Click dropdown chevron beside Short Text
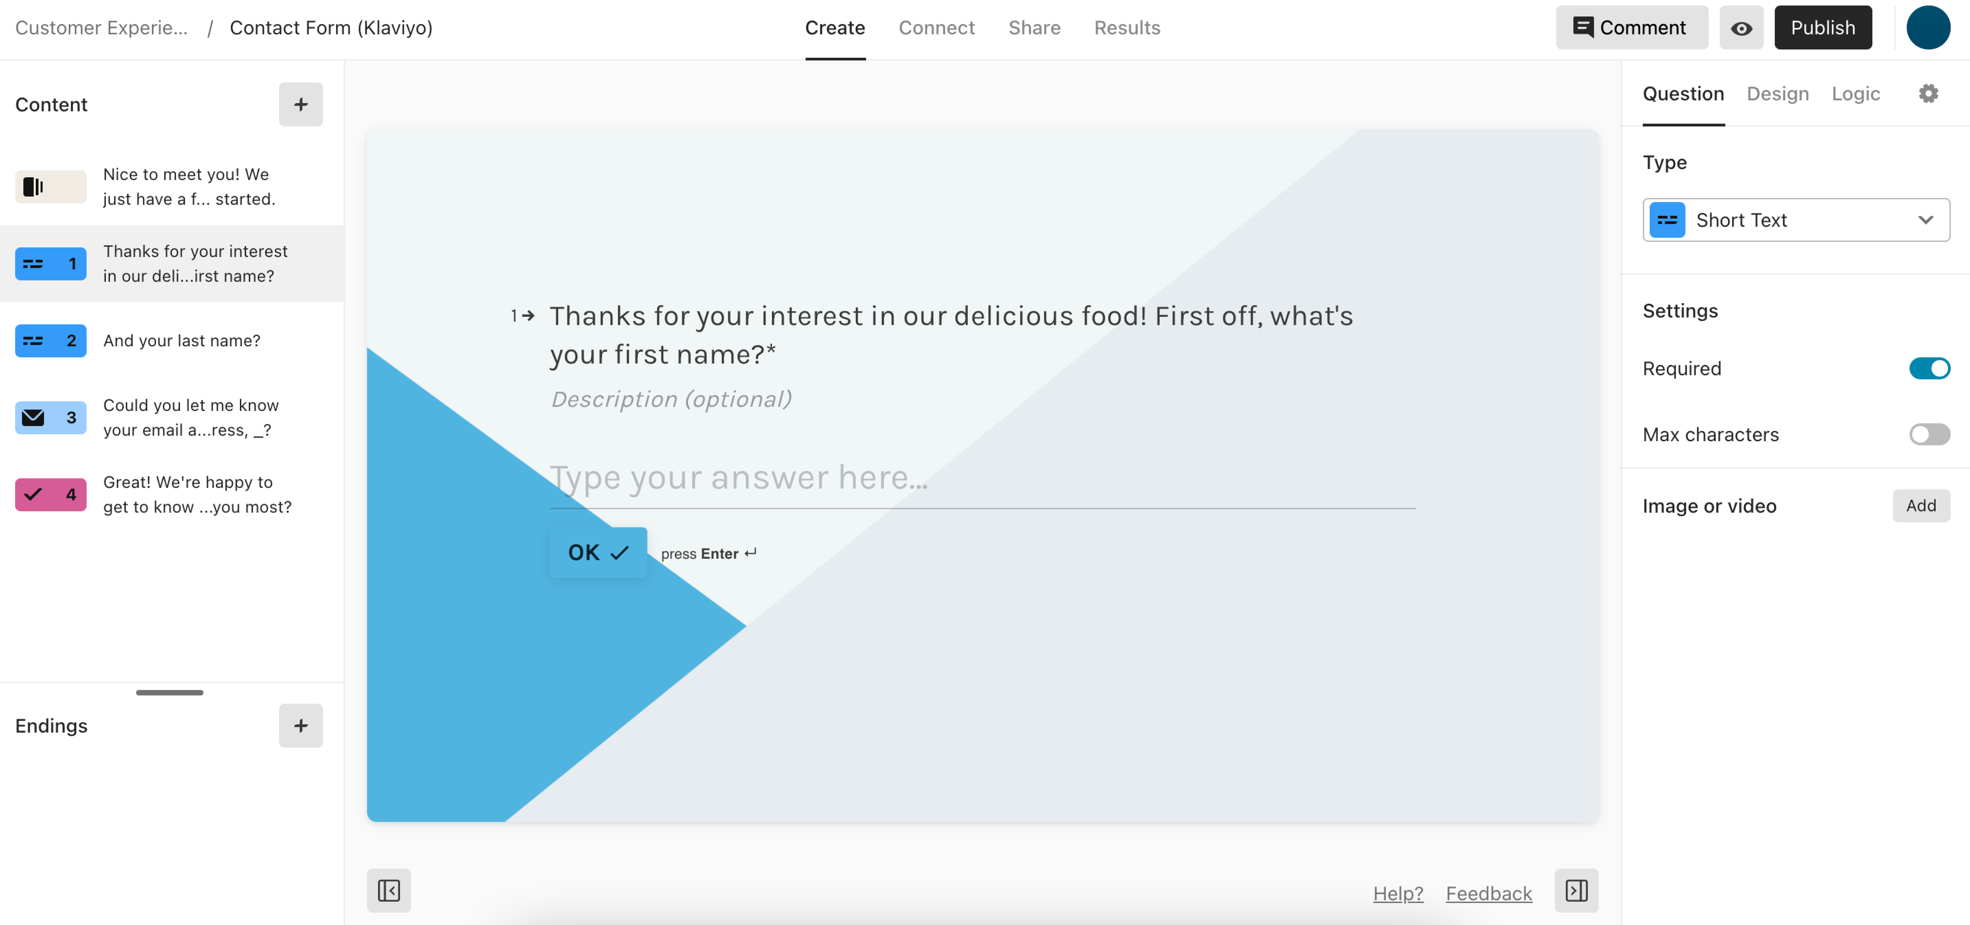This screenshot has height=925, width=1970. (x=1925, y=220)
